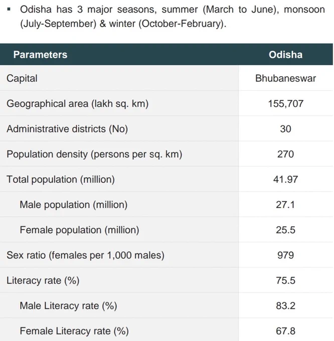Click the Odisha column header

[285, 55]
